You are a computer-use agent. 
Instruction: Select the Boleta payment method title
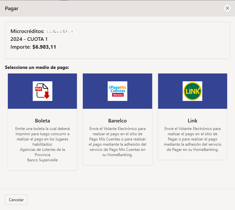(x=43, y=121)
